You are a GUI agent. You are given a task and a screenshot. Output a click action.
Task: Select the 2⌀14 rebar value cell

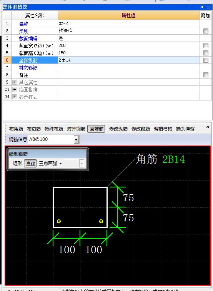click(129, 60)
